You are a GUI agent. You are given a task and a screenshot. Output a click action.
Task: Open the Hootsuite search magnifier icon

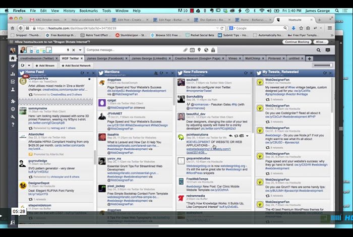pyautogui.click(x=319, y=50)
